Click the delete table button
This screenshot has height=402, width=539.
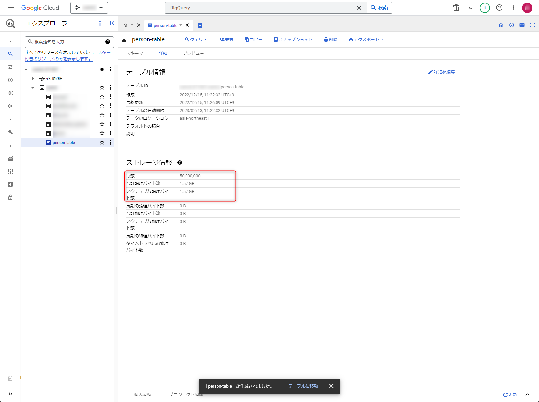tap(331, 39)
